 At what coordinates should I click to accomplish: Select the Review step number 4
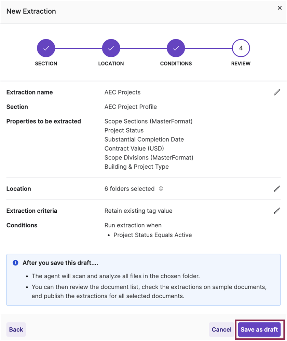(x=241, y=48)
